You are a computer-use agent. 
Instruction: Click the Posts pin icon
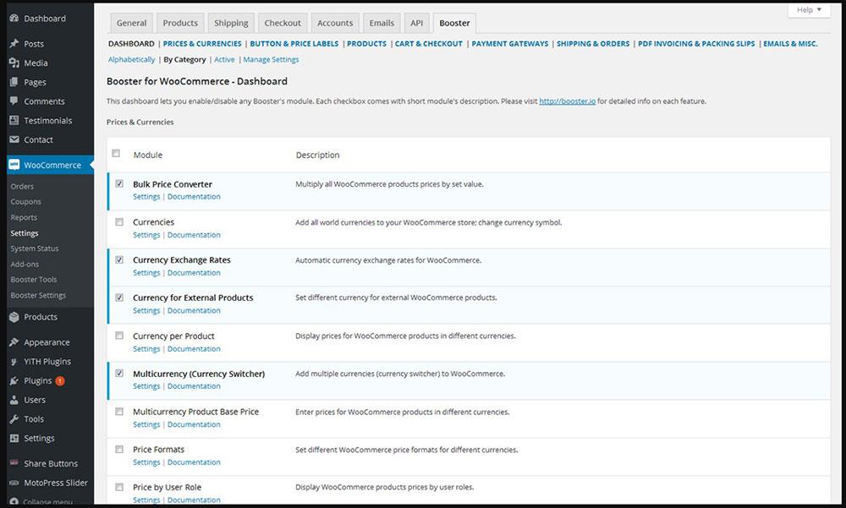(x=14, y=44)
